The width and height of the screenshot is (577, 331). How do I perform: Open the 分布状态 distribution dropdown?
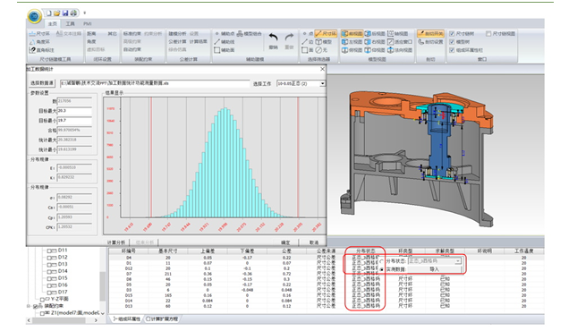pos(458,260)
